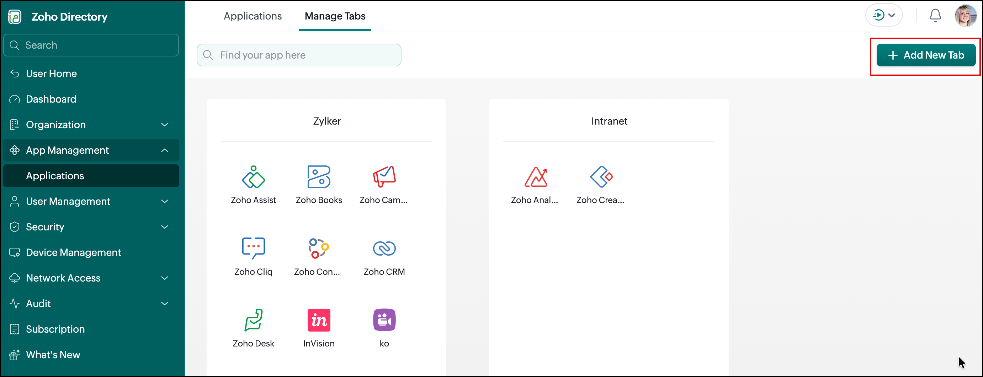Click the Zoho Anal... label

point(534,200)
